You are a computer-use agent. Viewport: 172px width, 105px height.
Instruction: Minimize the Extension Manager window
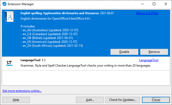tap(142, 4)
